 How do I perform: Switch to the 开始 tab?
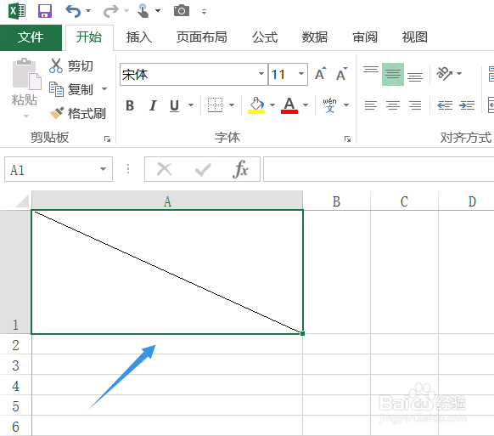click(89, 37)
